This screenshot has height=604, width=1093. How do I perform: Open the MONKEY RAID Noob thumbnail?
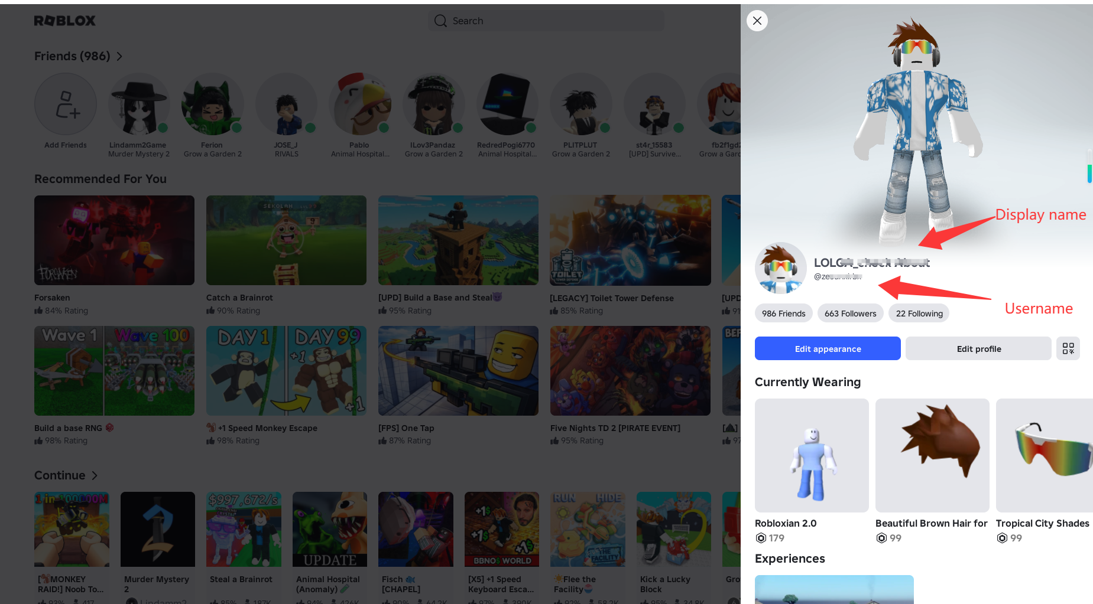[x=72, y=529]
